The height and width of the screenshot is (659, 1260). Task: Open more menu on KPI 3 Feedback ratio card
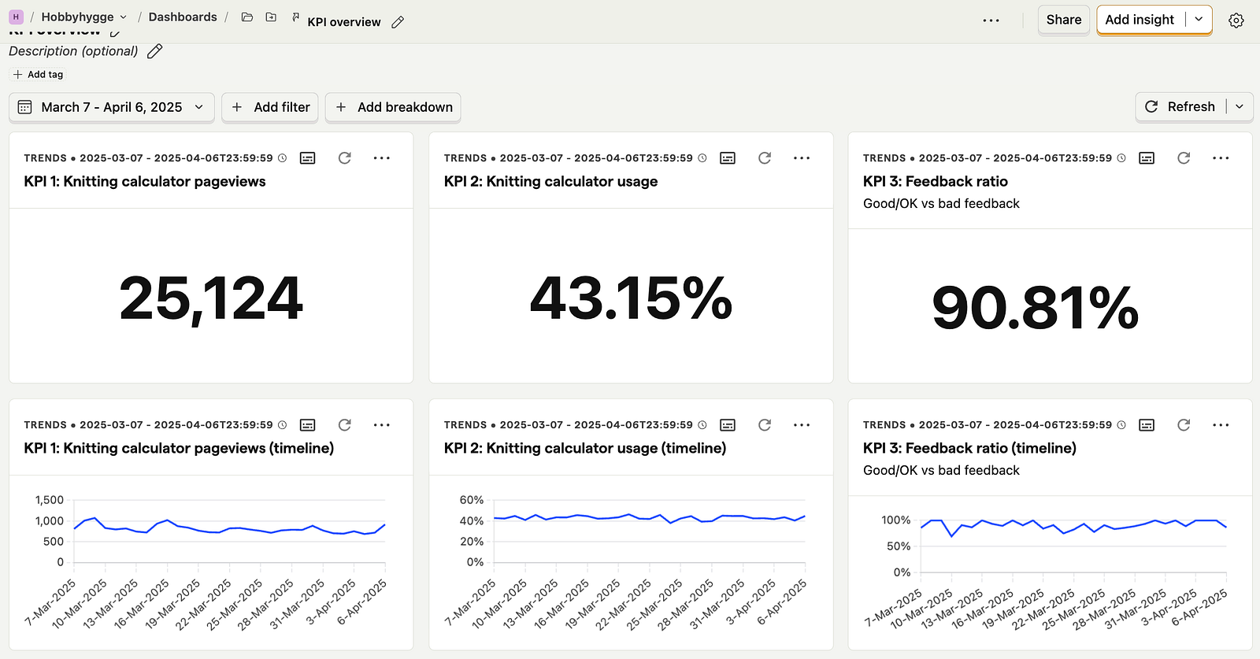[x=1221, y=158]
